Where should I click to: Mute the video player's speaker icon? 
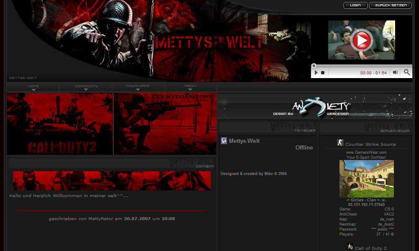(395, 72)
